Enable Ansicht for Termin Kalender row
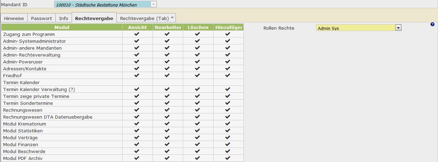The image size is (438, 162). pyautogui.click(x=137, y=82)
